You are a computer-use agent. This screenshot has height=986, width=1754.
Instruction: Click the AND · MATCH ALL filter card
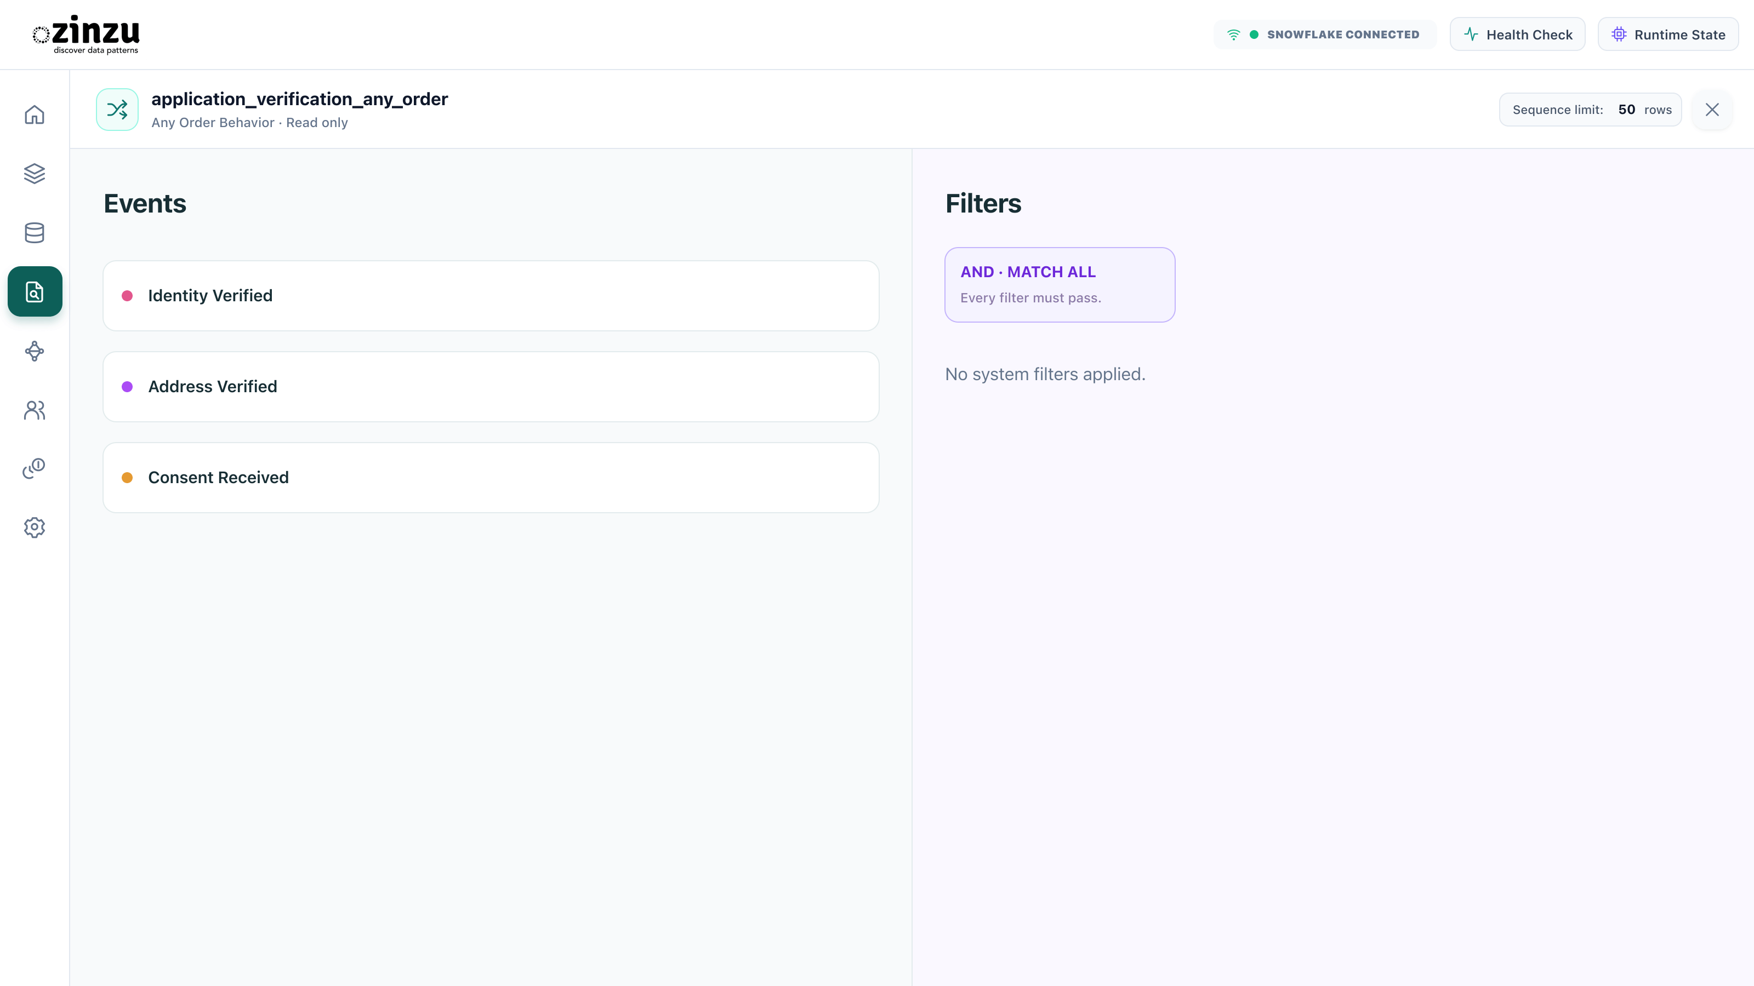[x=1060, y=284]
